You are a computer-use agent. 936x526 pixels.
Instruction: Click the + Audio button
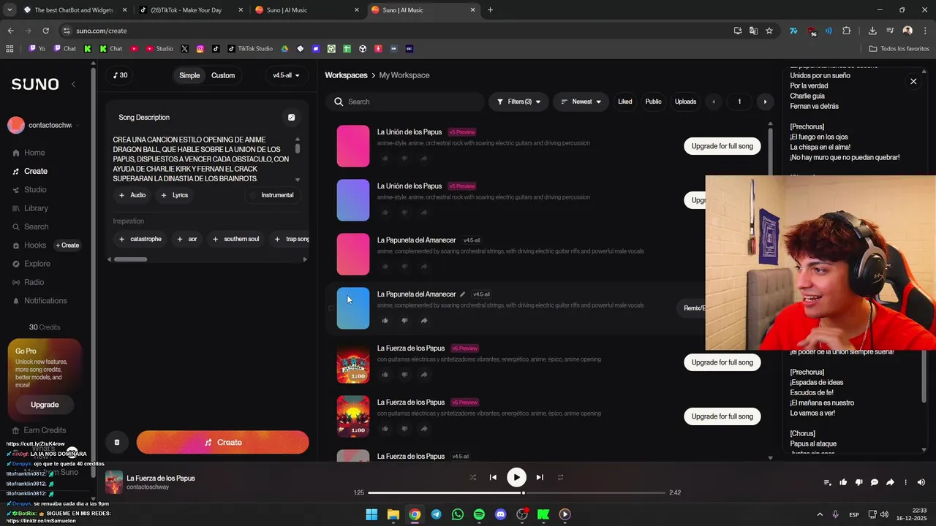[x=132, y=195]
